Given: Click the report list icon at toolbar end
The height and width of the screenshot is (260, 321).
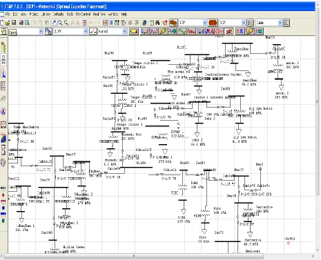Looking at the screenshot, I should [x=286, y=23].
